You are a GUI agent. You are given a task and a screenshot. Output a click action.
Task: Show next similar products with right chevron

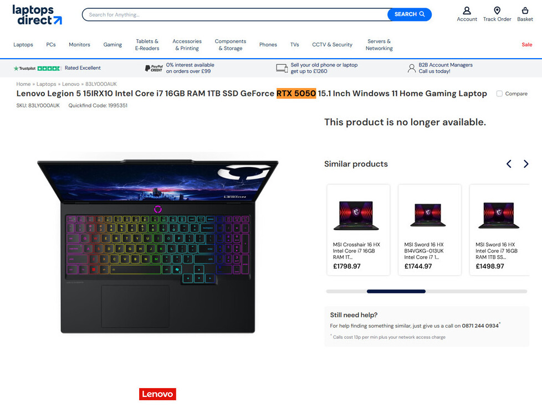(526, 164)
